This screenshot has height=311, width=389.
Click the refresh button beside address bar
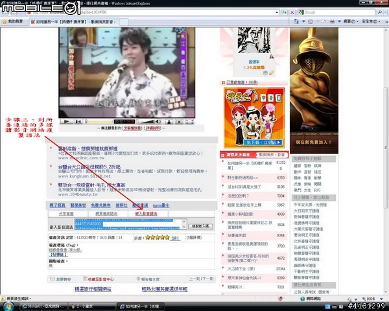click(x=285, y=12)
